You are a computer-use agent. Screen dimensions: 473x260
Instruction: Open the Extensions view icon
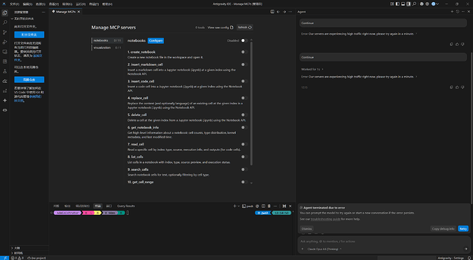[x=5, y=61]
